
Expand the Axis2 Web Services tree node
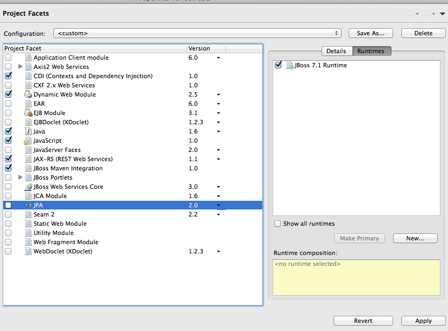pyautogui.click(x=20, y=67)
